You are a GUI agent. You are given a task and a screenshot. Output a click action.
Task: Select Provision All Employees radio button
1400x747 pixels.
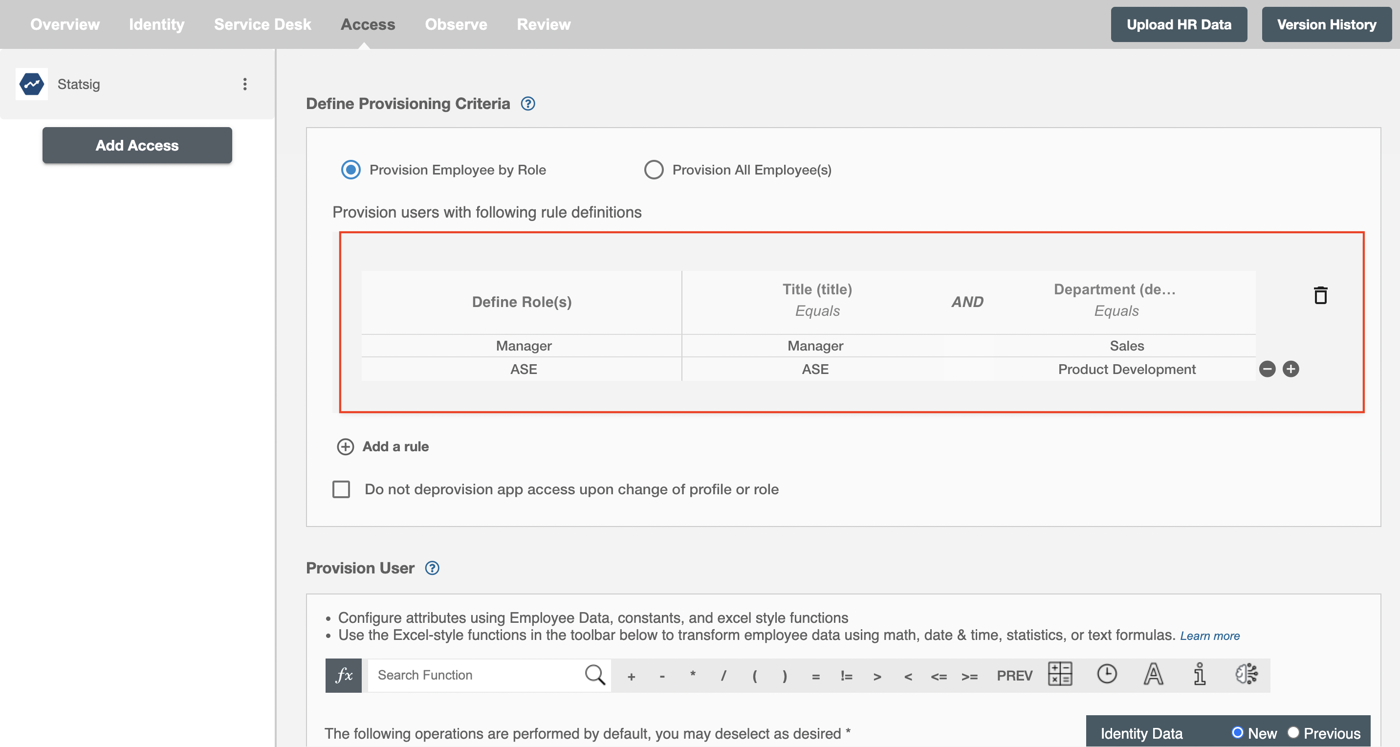(654, 169)
